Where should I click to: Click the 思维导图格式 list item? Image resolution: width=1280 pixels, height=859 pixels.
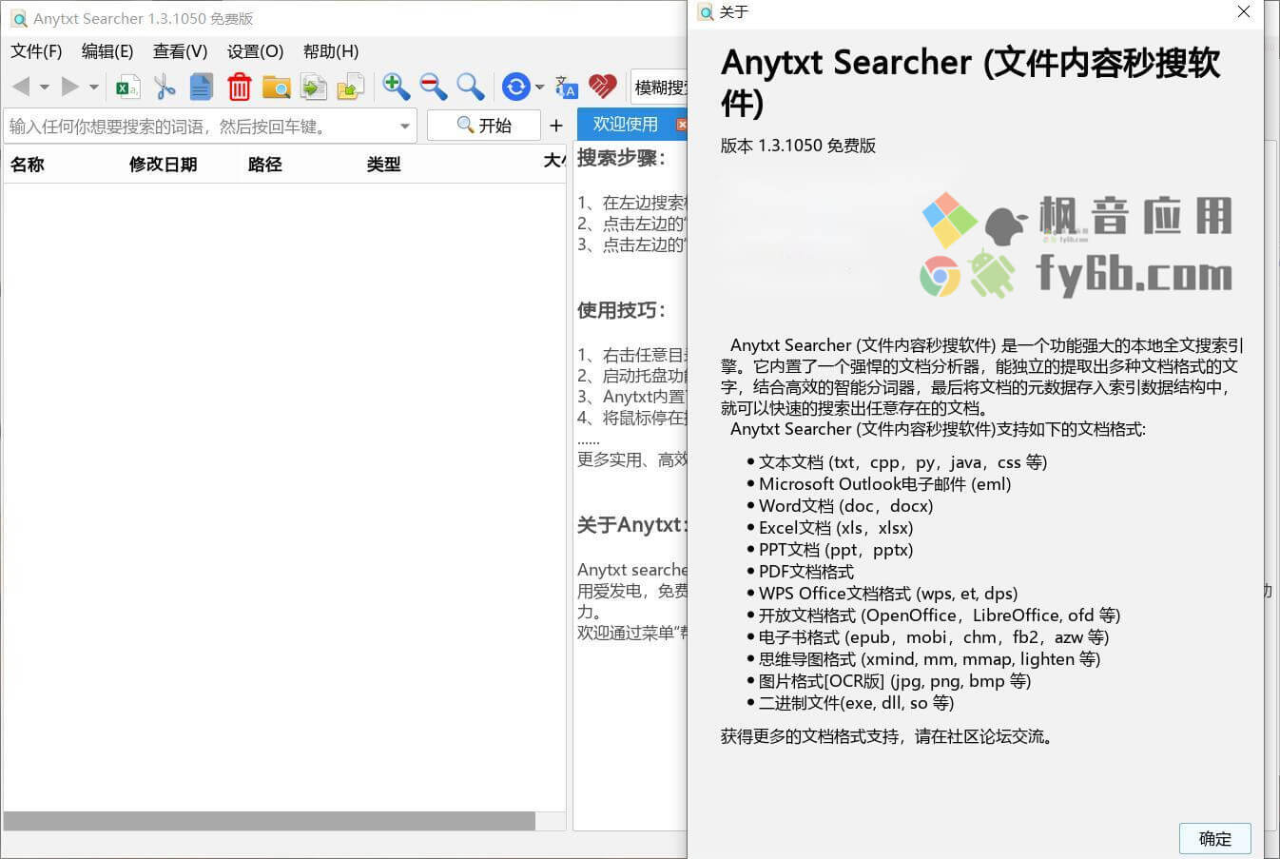click(x=929, y=659)
